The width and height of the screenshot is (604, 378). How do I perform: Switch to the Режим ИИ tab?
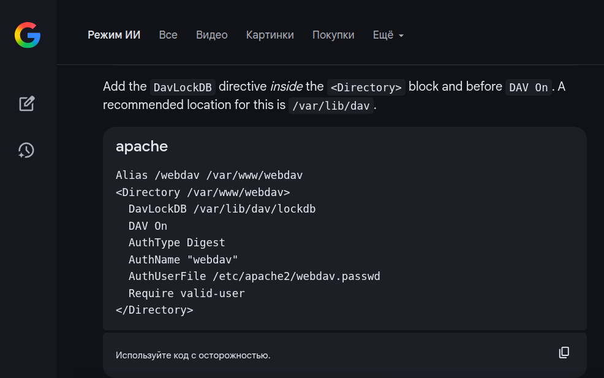coord(114,35)
